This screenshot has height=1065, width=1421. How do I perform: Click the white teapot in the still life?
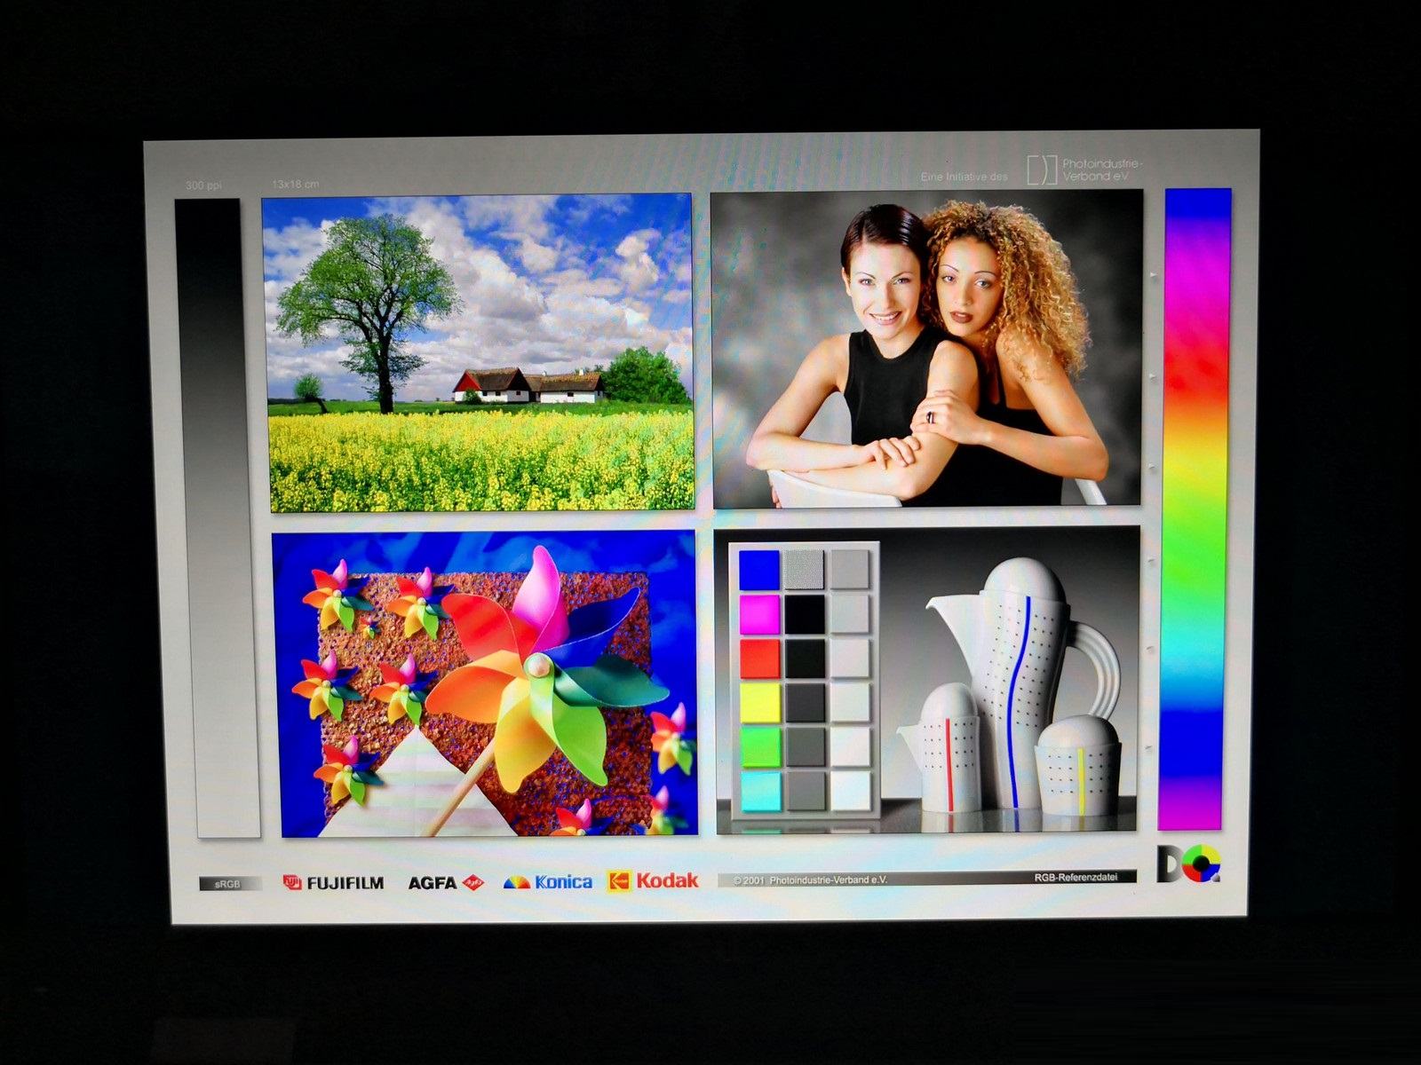1021,674
